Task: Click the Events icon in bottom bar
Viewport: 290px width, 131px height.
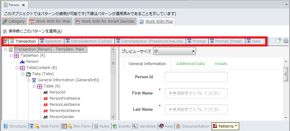Action: point(114,126)
